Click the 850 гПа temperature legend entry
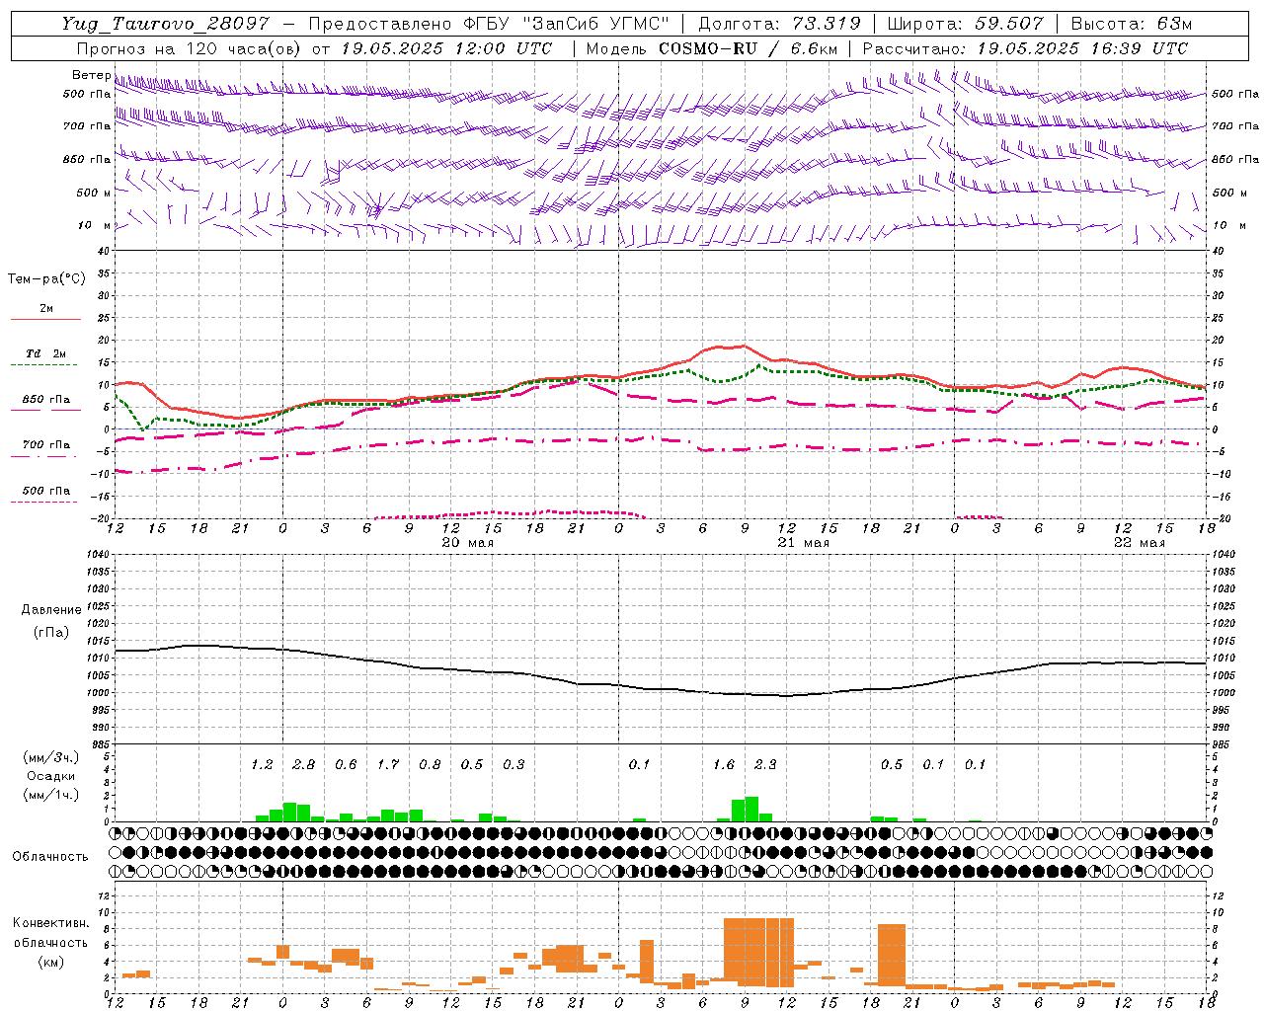Screen dimensions: 1264x1011 [x=46, y=400]
